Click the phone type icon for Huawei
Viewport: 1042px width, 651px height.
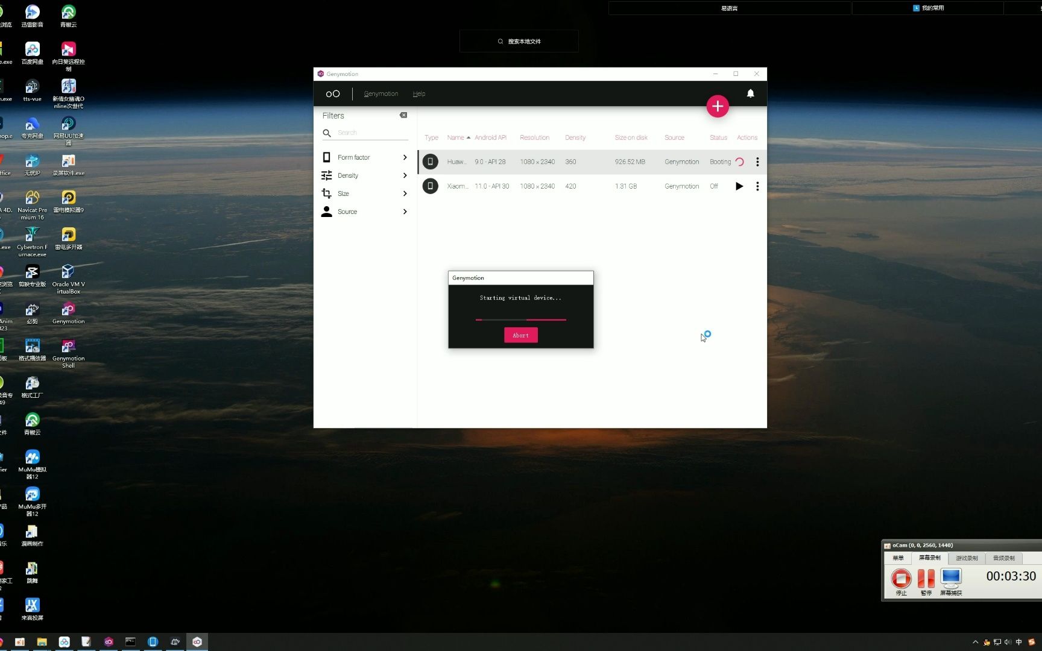pos(430,162)
